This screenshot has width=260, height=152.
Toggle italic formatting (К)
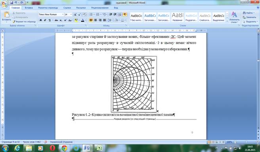pos(45,20)
